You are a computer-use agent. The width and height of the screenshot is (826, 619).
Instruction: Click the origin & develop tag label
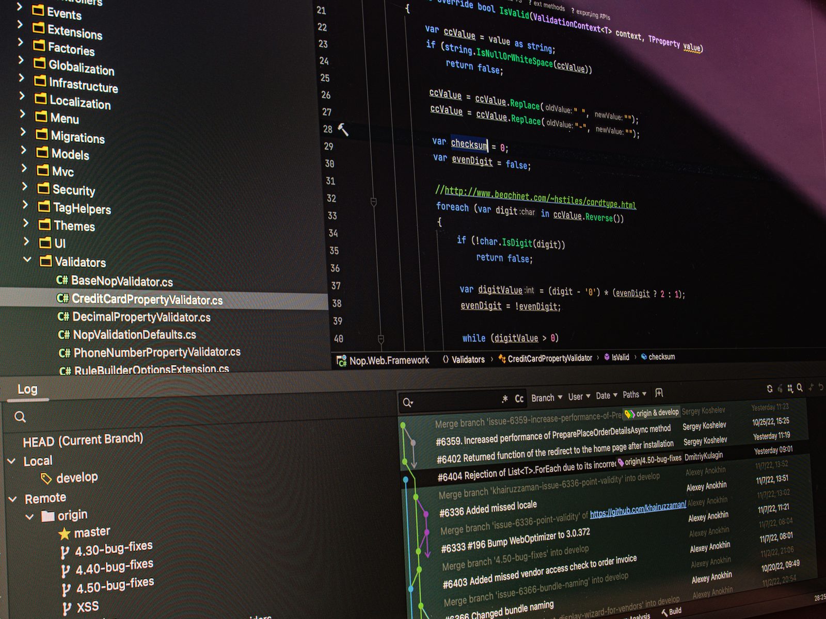click(x=652, y=413)
